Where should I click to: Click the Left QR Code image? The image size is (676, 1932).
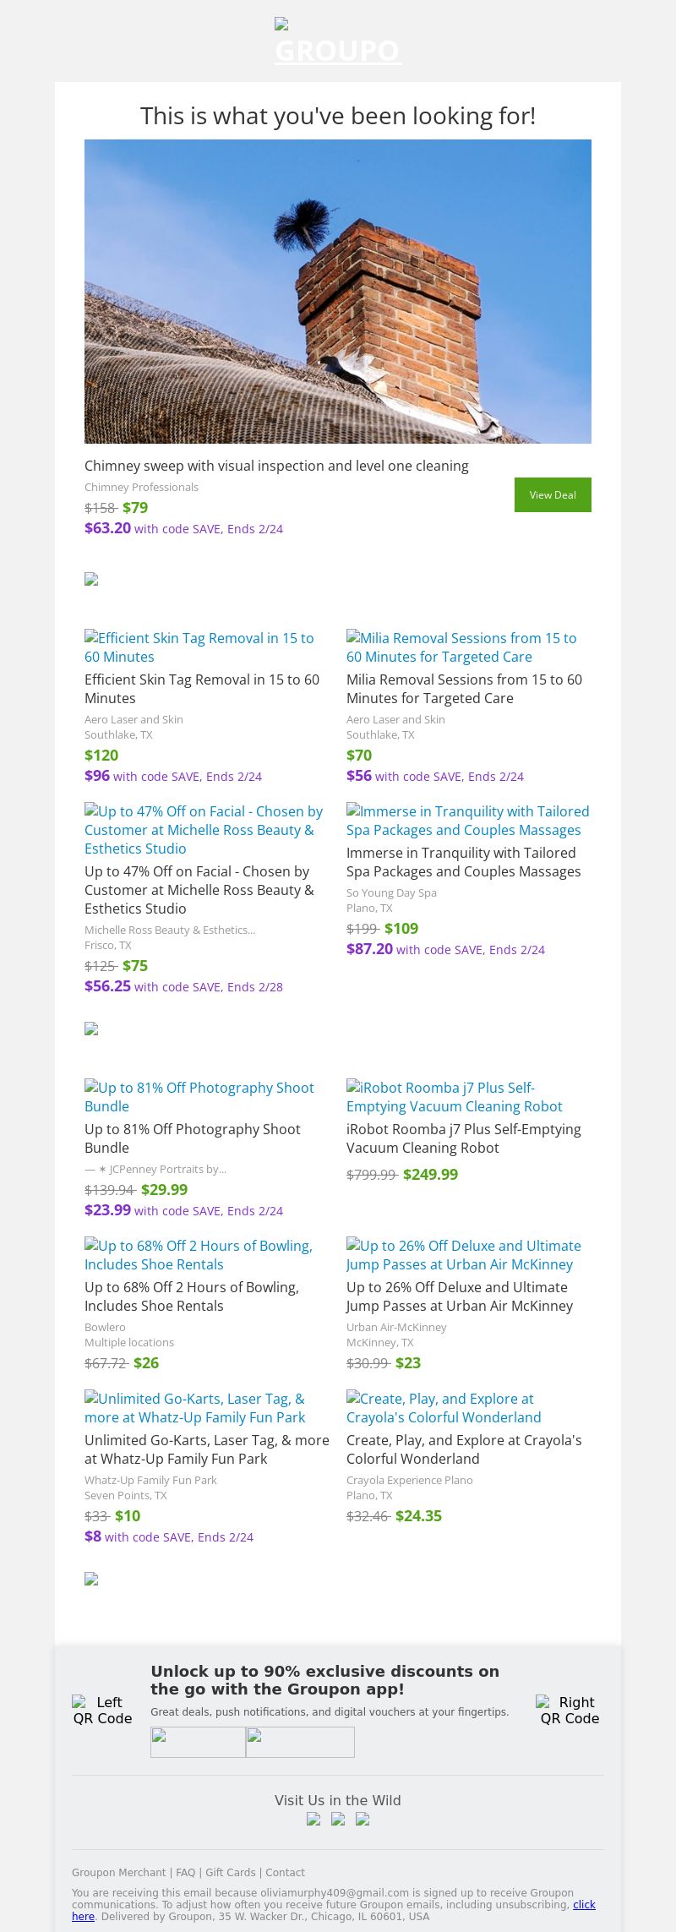point(102,1710)
